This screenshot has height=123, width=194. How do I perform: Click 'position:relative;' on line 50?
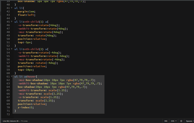tap(32, 39)
